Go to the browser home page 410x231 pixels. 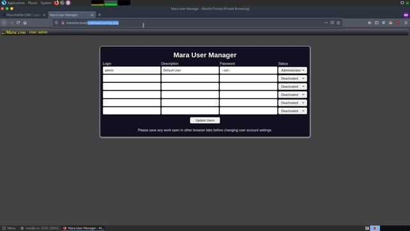25,23
